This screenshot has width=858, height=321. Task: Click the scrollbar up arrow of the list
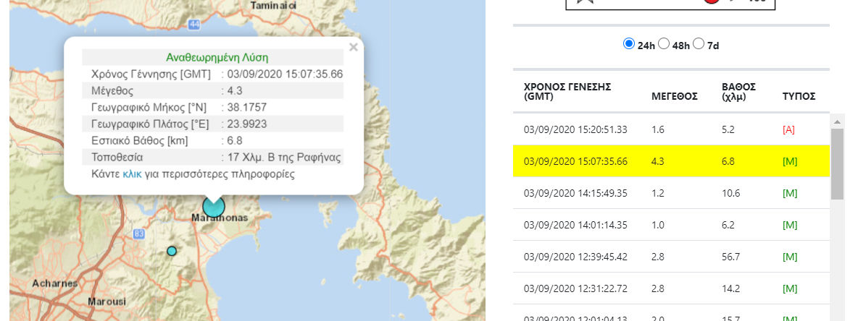point(837,120)
